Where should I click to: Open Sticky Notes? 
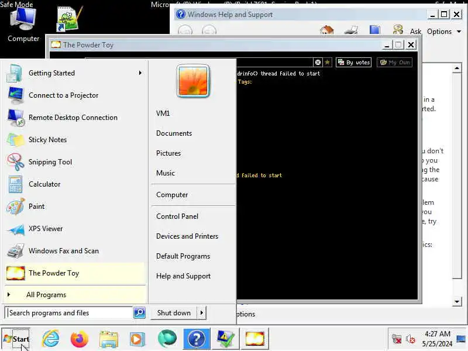pyautogui.click(x=75, y=140)
